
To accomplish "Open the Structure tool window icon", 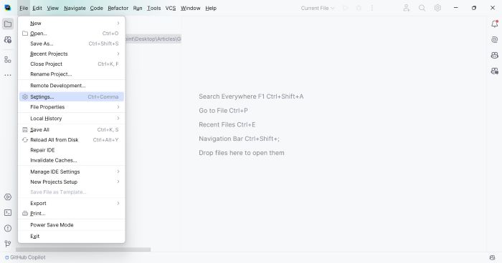I will point(8,59).
